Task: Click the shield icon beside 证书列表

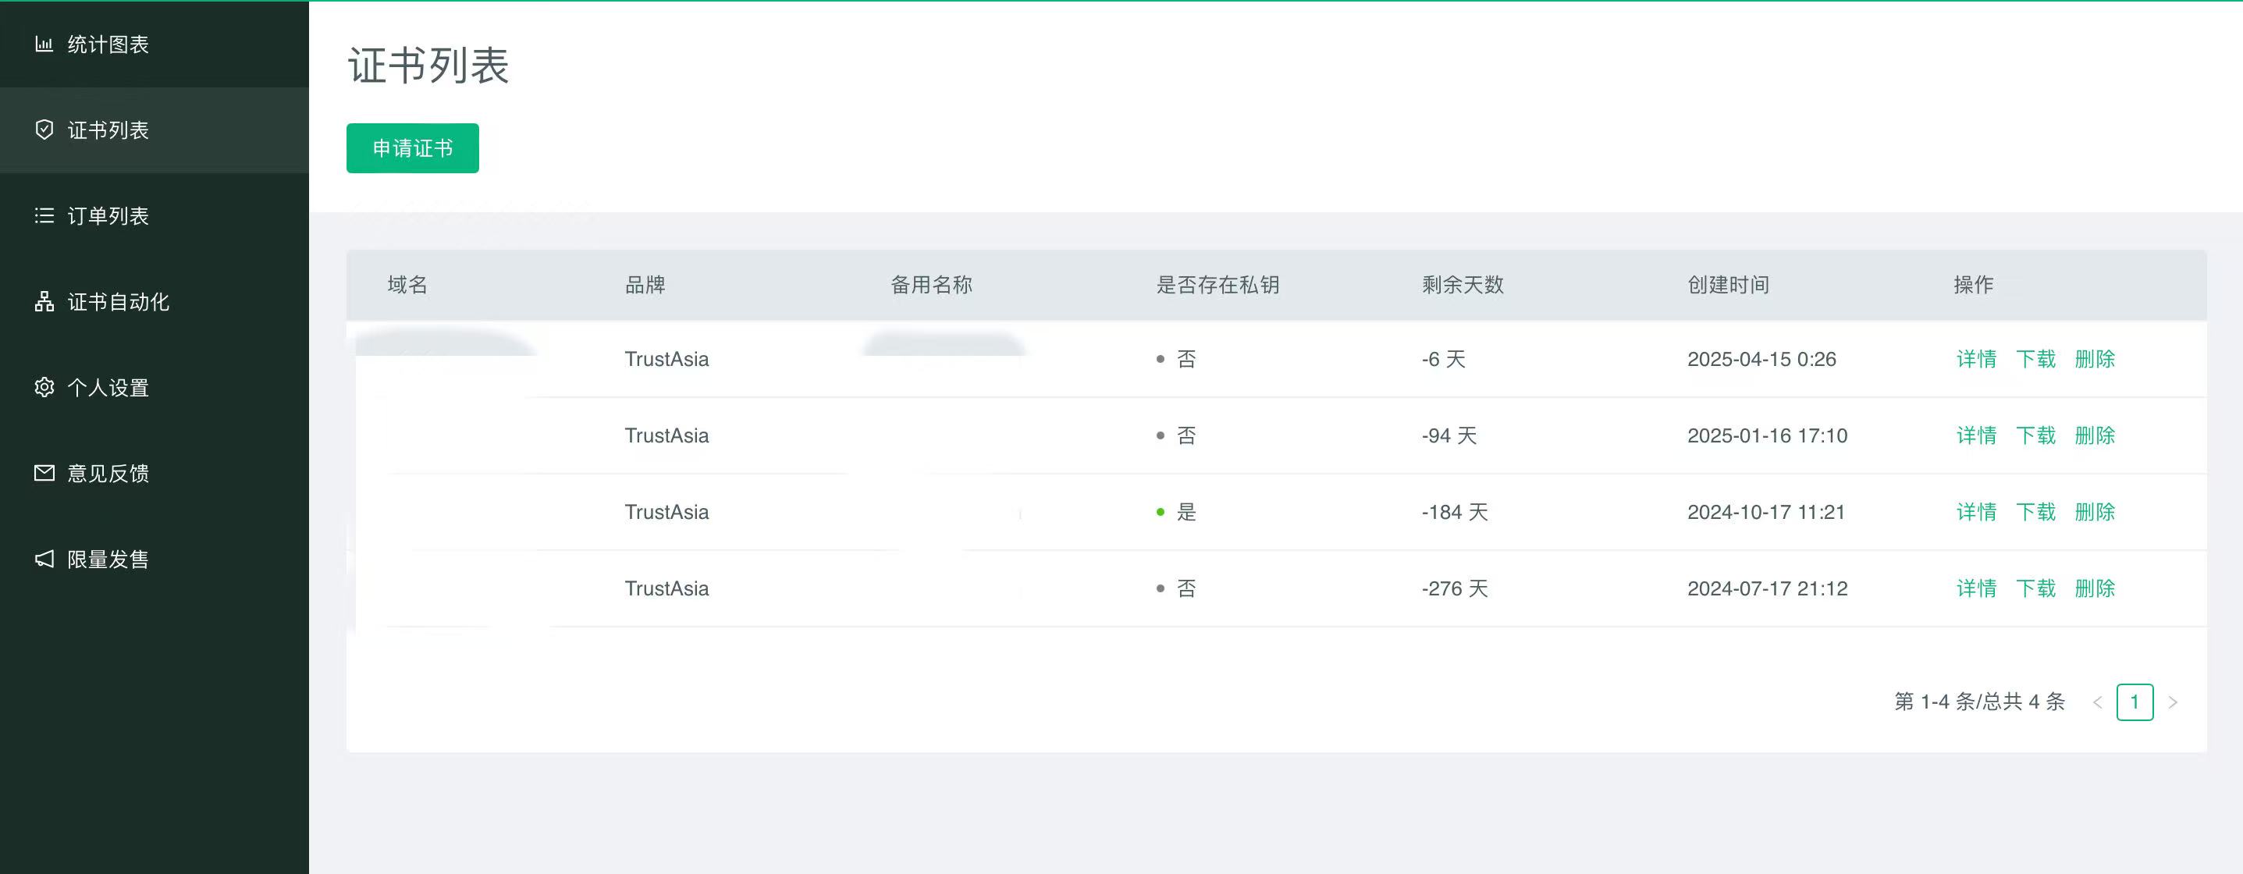Action: tap(44, 130)
